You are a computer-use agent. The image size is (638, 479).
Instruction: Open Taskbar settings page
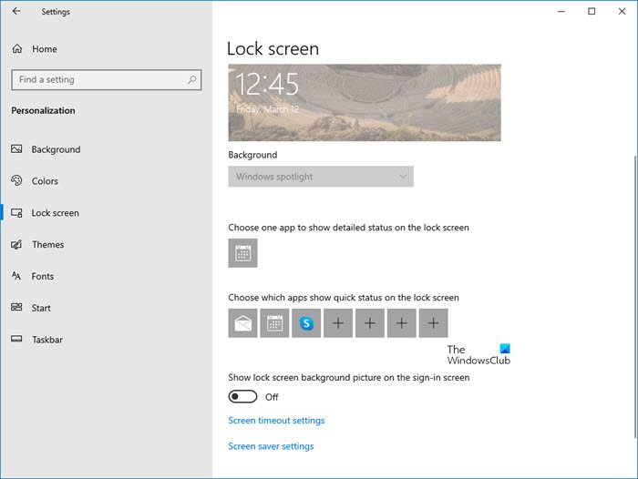pos(46,340)
